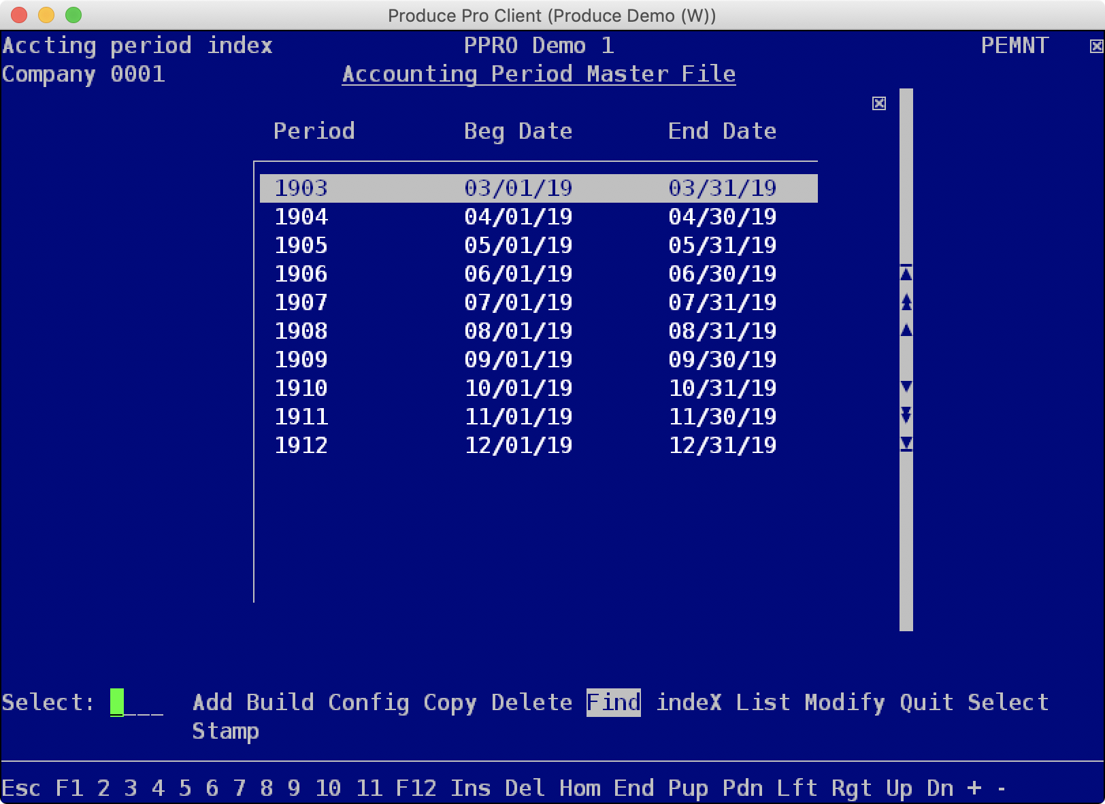The height and width of the screenshot is (804, 1105).
Task: Click the Hom key in bottom bar
Action: point(580,788)
